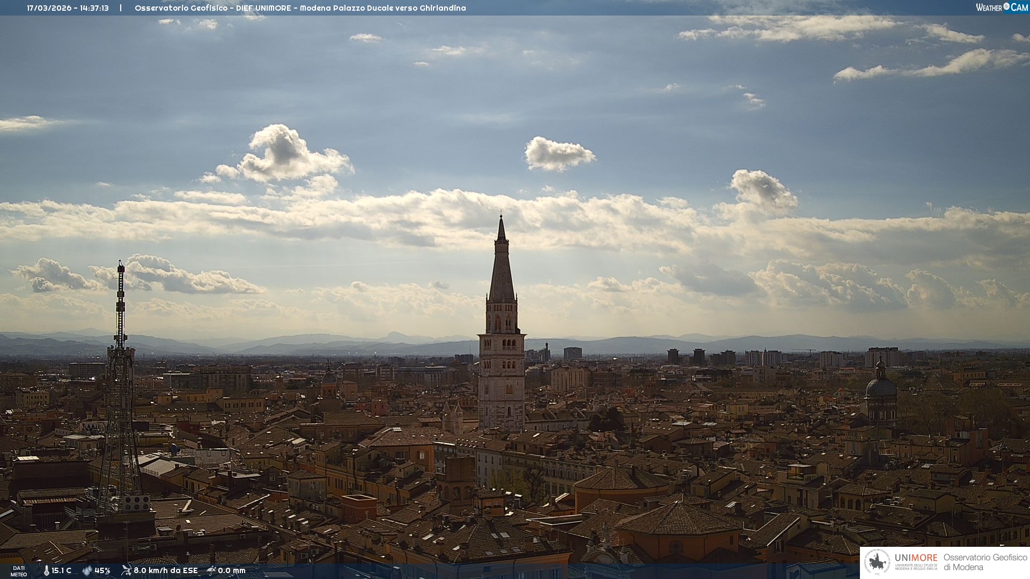Click the DATI METEO label
Image resolution: width=1030 pixels, height=579 pixels.
(x=19, y=571)
